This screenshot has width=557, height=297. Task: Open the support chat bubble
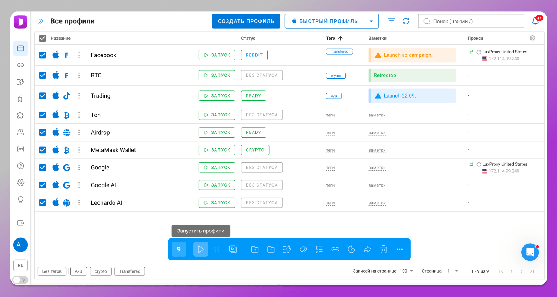pyautogui.click(x=530, y=252)
